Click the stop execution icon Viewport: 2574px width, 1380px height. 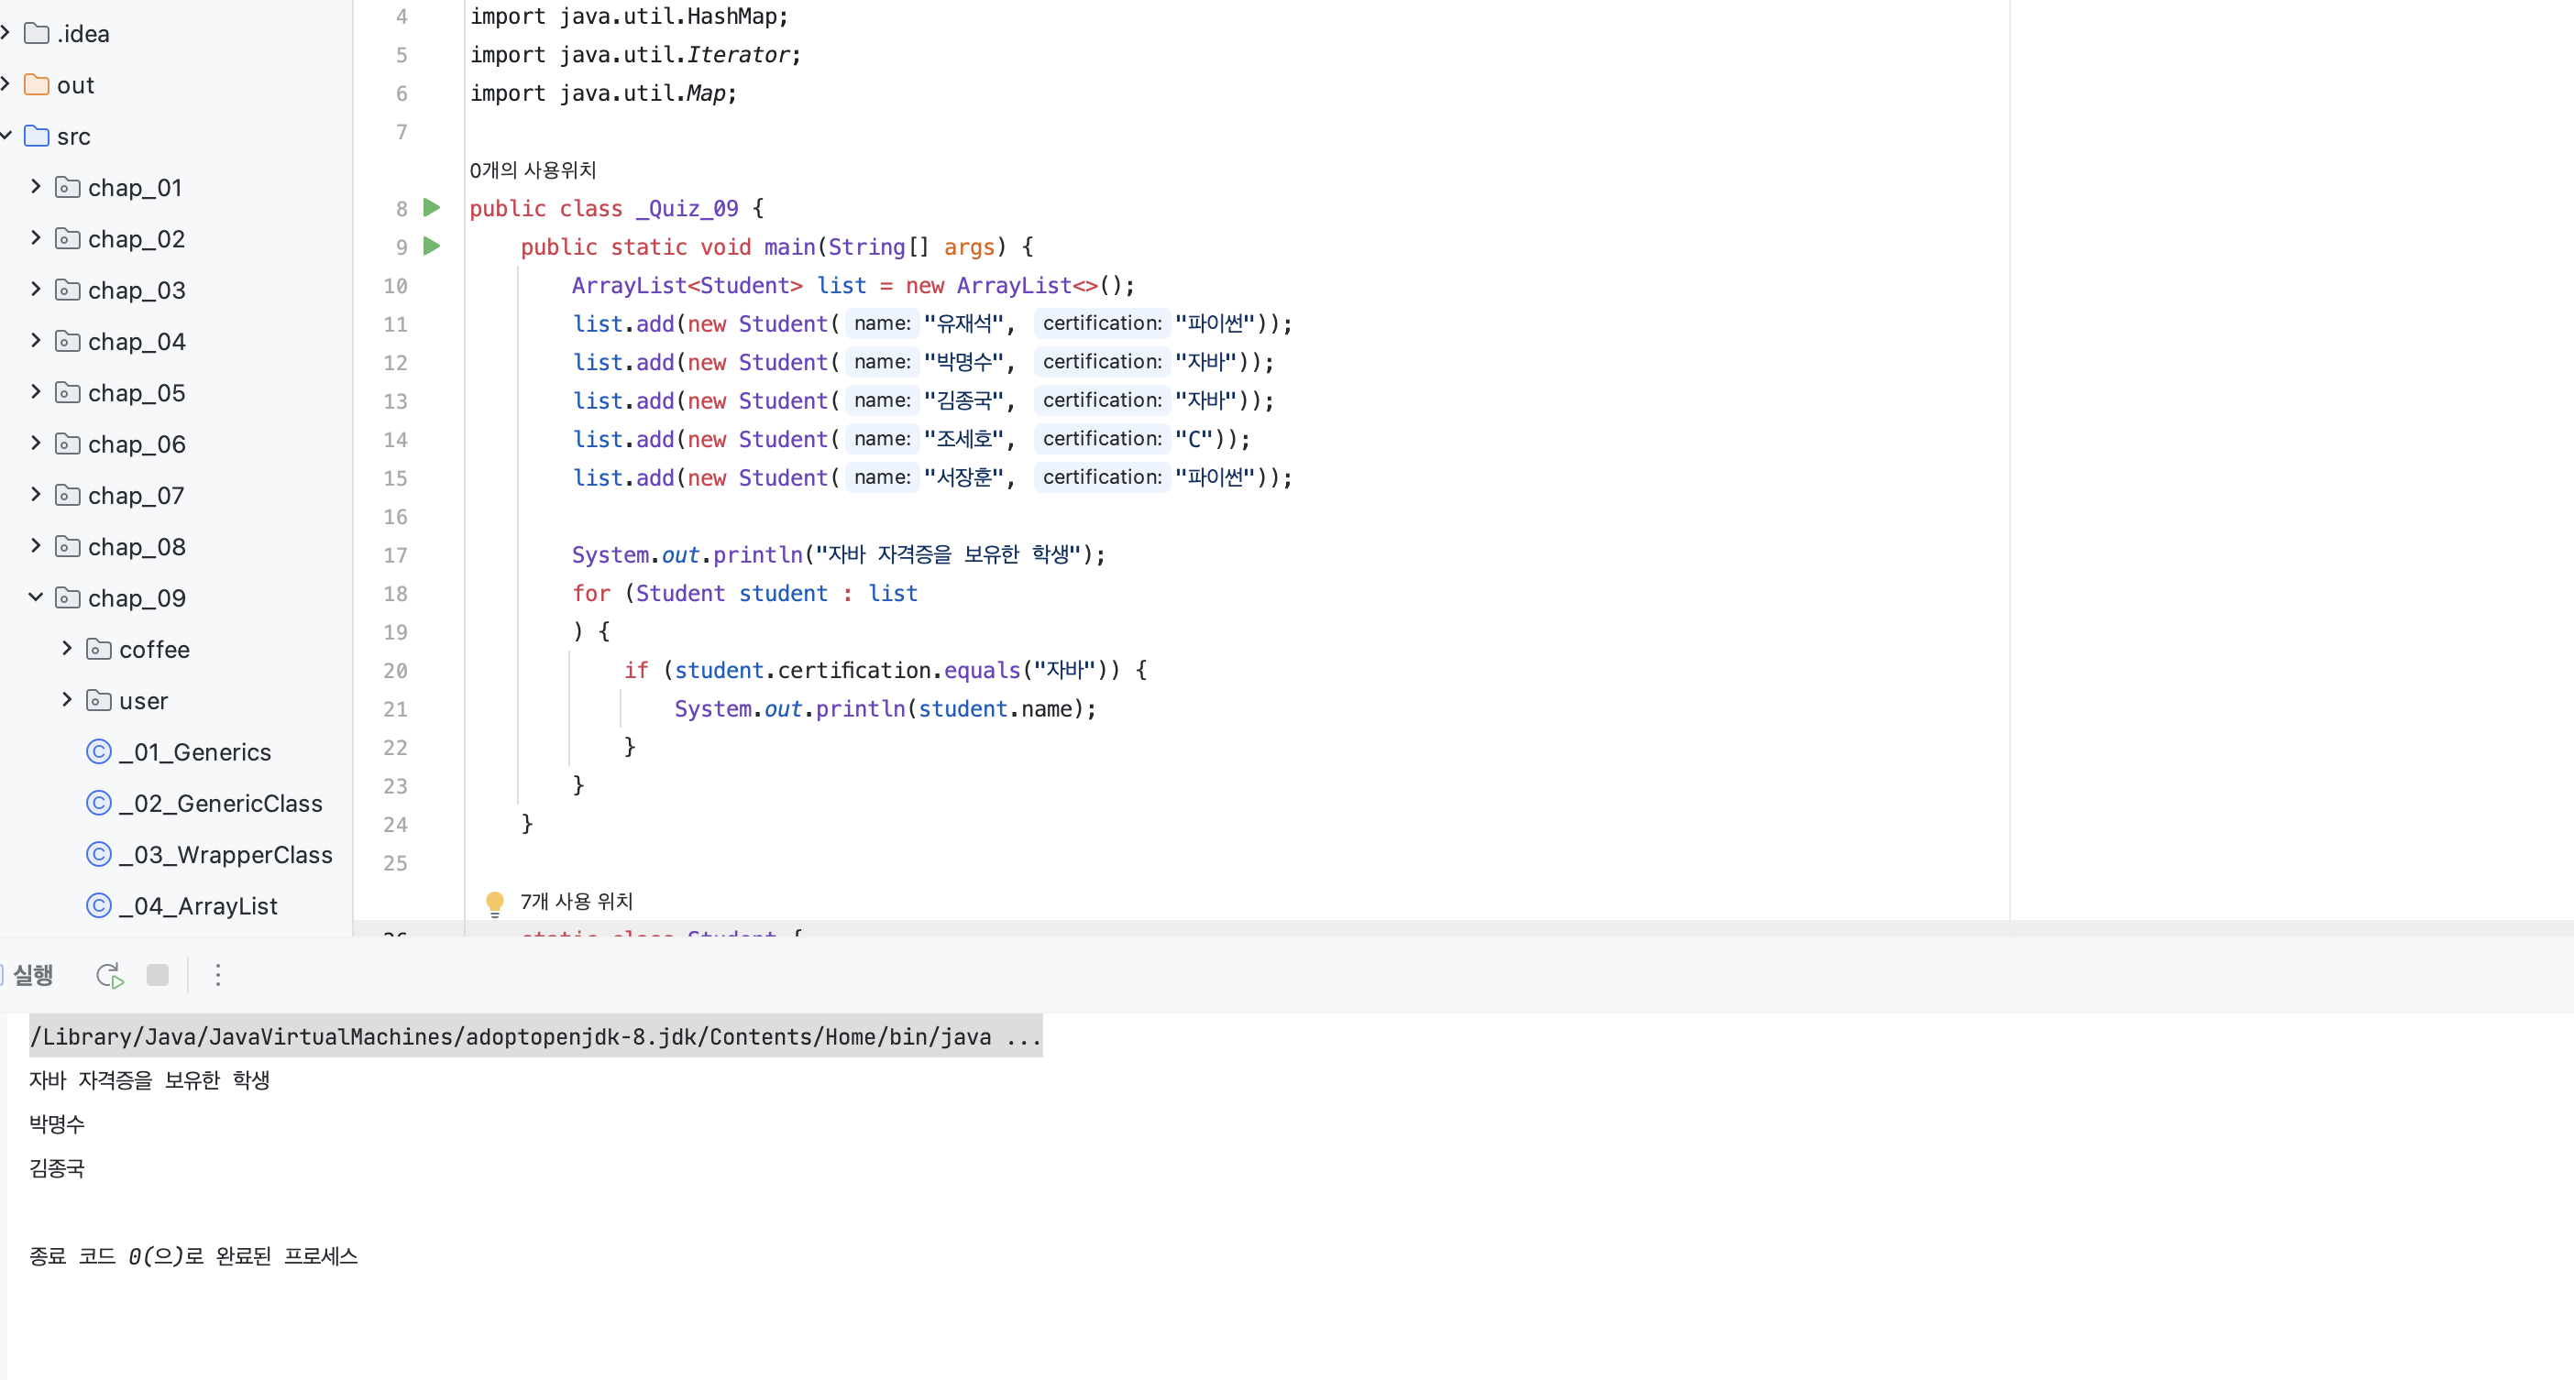157,975
